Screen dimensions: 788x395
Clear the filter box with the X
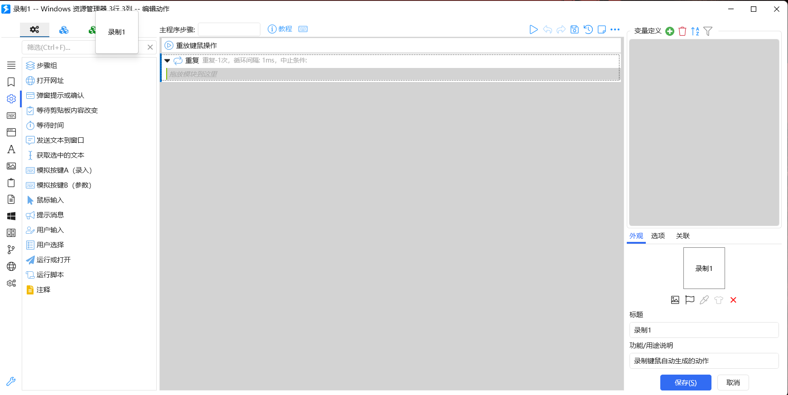[150, 47]
